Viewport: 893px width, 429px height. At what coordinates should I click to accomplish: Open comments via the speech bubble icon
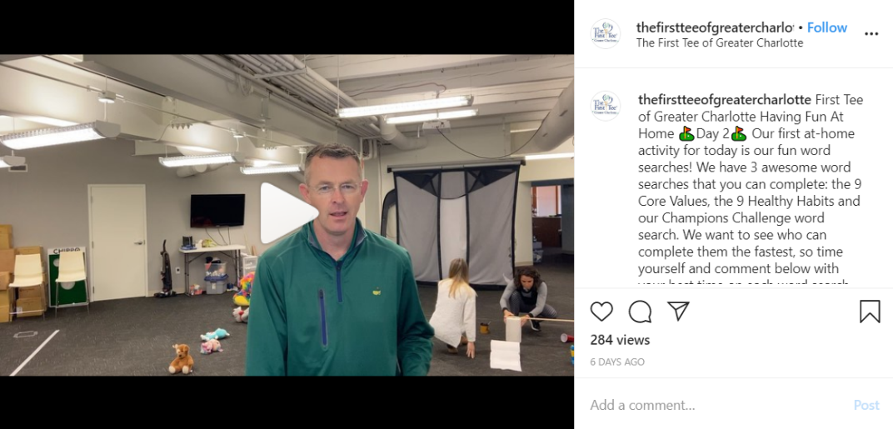pyautogui.click(x=640, y=312)
